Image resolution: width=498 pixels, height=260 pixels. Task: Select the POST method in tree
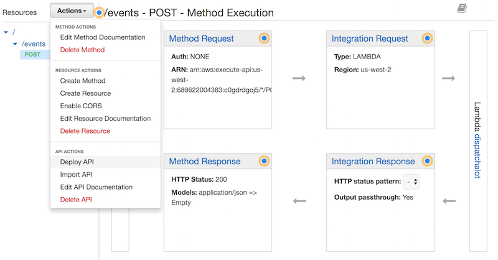[x=32, y=55]
